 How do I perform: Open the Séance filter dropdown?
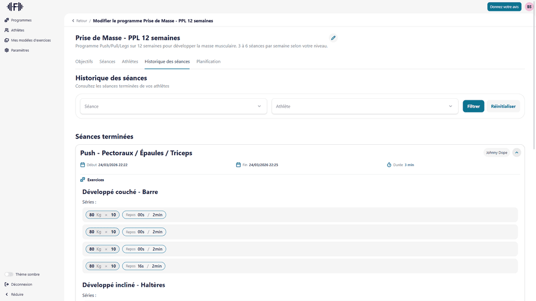coord(173,106)
